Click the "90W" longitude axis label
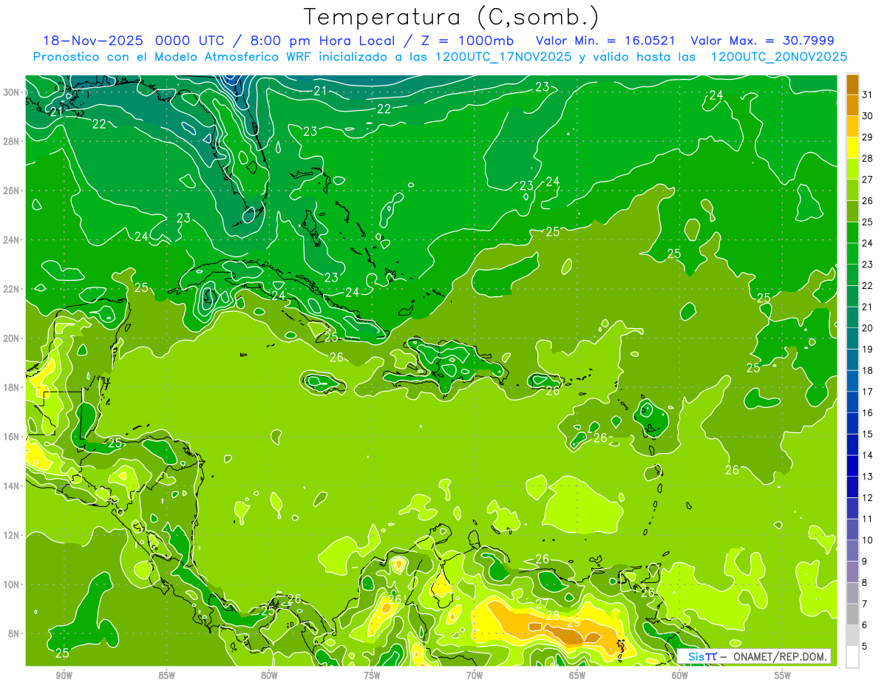This screenshot has width=887, height=685. [x=64, y=675]
